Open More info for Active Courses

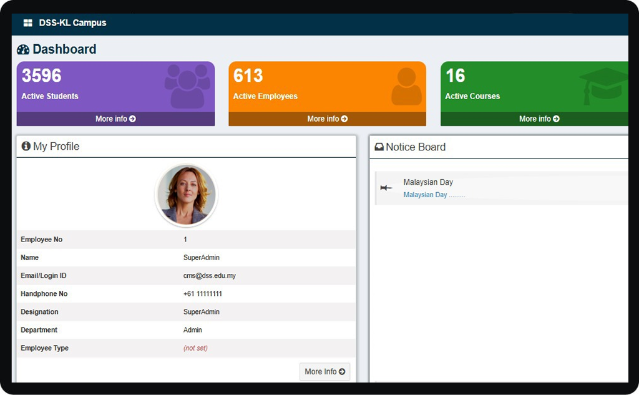tap(539, 119)
